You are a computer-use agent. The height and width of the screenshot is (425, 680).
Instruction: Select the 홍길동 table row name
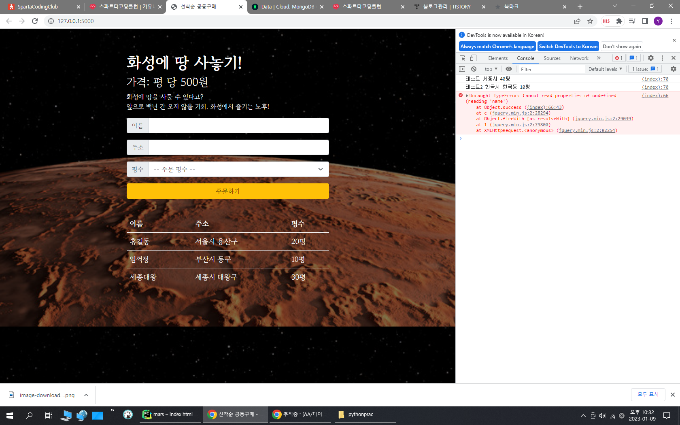(x=140, y=242)
